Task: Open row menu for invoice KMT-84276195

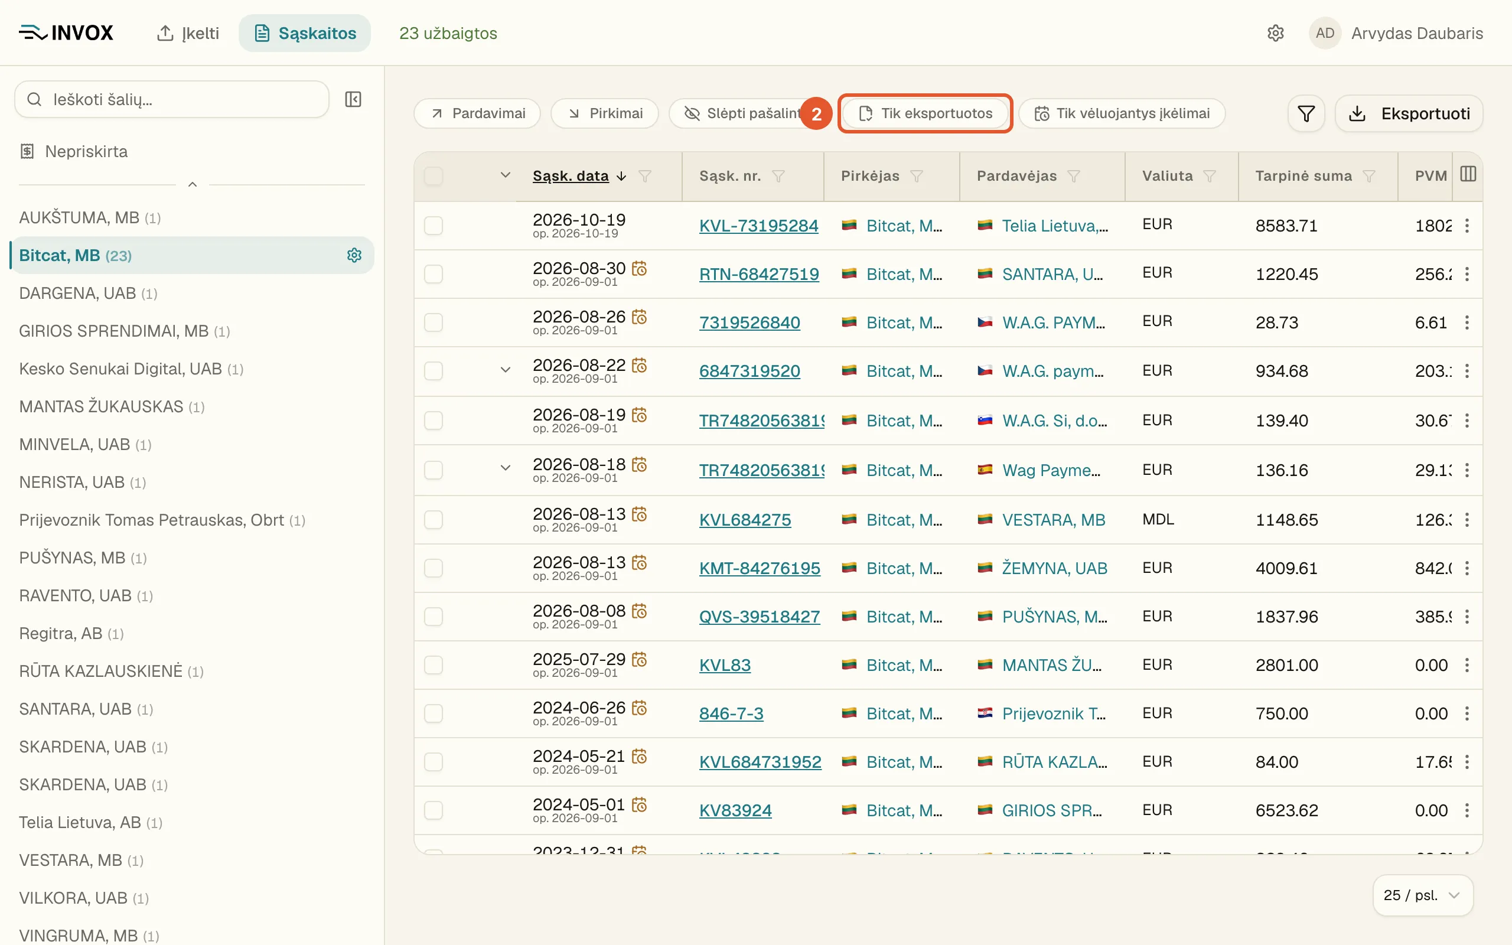Action: [x=1467, y=568]
